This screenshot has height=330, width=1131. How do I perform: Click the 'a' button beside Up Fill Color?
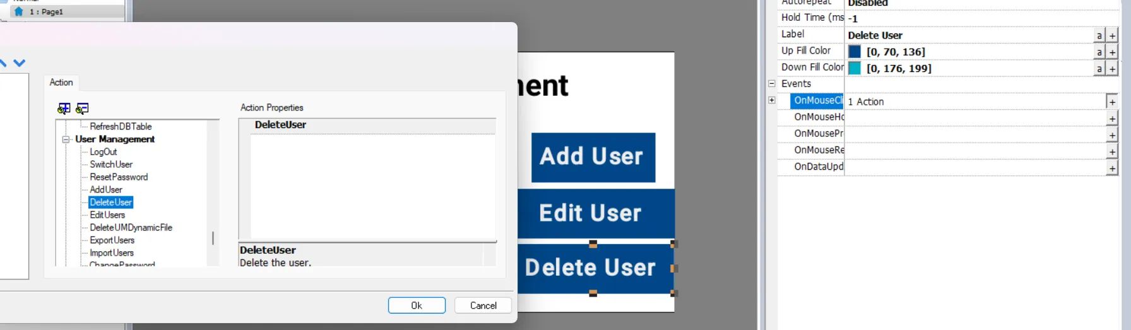pyautogui.click(x=1099, y=52)
